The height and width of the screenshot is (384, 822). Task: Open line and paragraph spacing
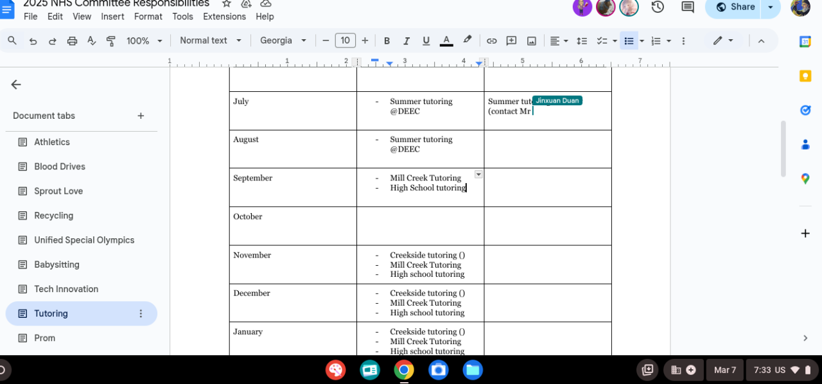pyautogui.click(x=582, y=40)
